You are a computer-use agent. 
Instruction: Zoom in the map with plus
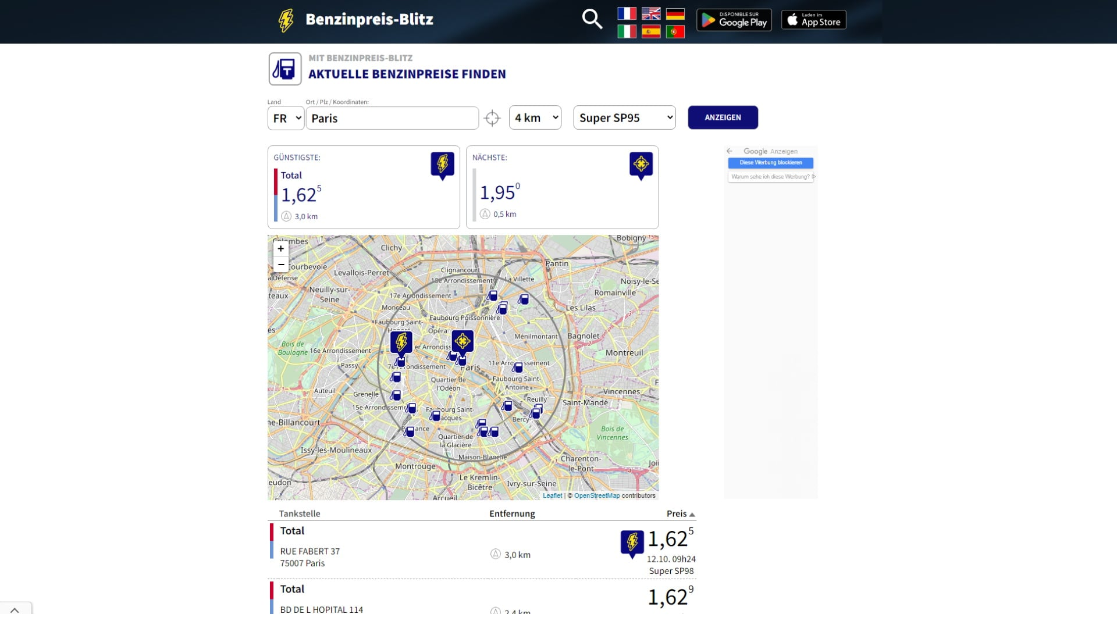pyautogui.click(x=281, y=249)
